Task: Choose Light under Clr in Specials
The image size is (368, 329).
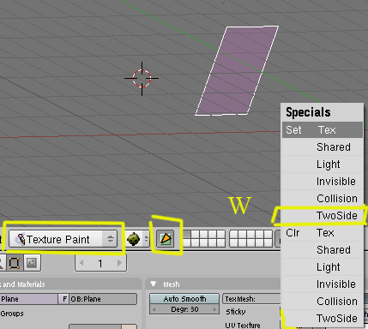Action: [323, 267]
